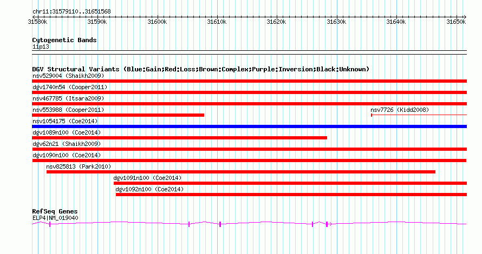Open nsv1054175 (Coe2014) variant label
The image size is (482, 254).
point(65,121)
